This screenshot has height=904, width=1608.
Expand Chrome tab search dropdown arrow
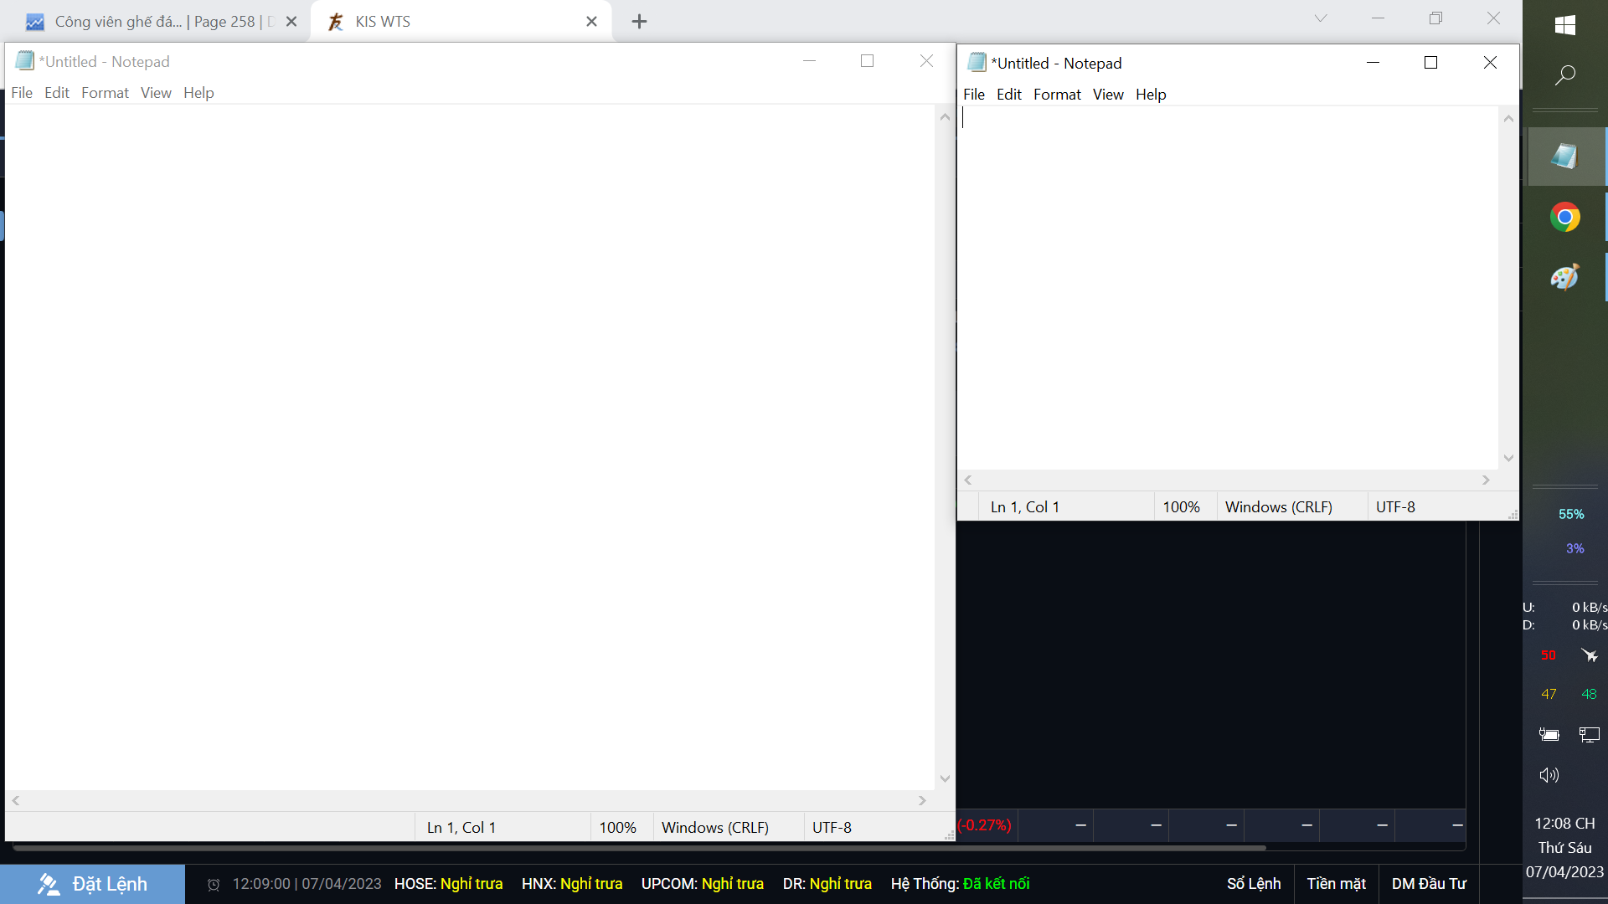pyautogui.click(x=1321, y=18)
